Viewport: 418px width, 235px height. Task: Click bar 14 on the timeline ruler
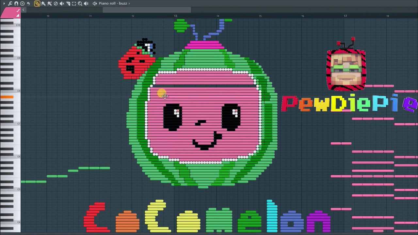(x=218, y=16)
